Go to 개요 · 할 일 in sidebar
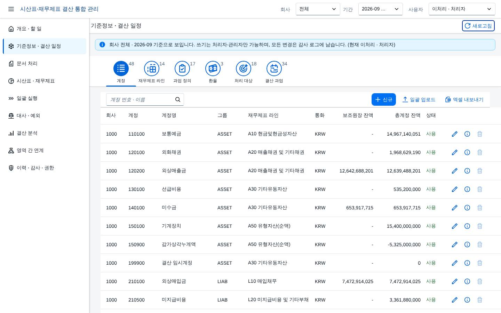 tap(45, 29)
